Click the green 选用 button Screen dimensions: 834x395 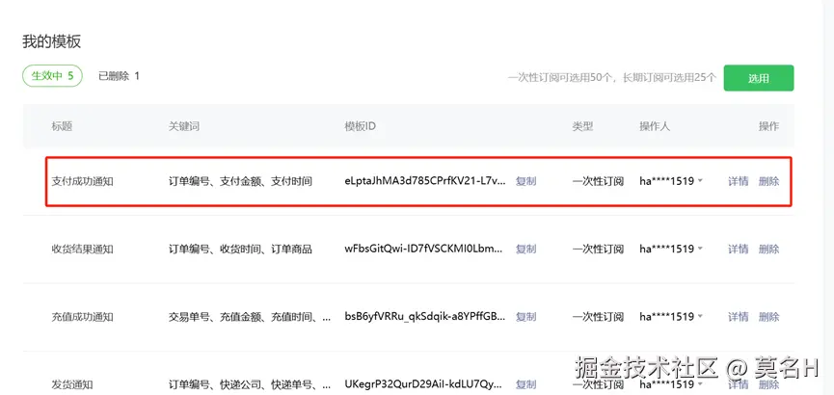(759, 78)
